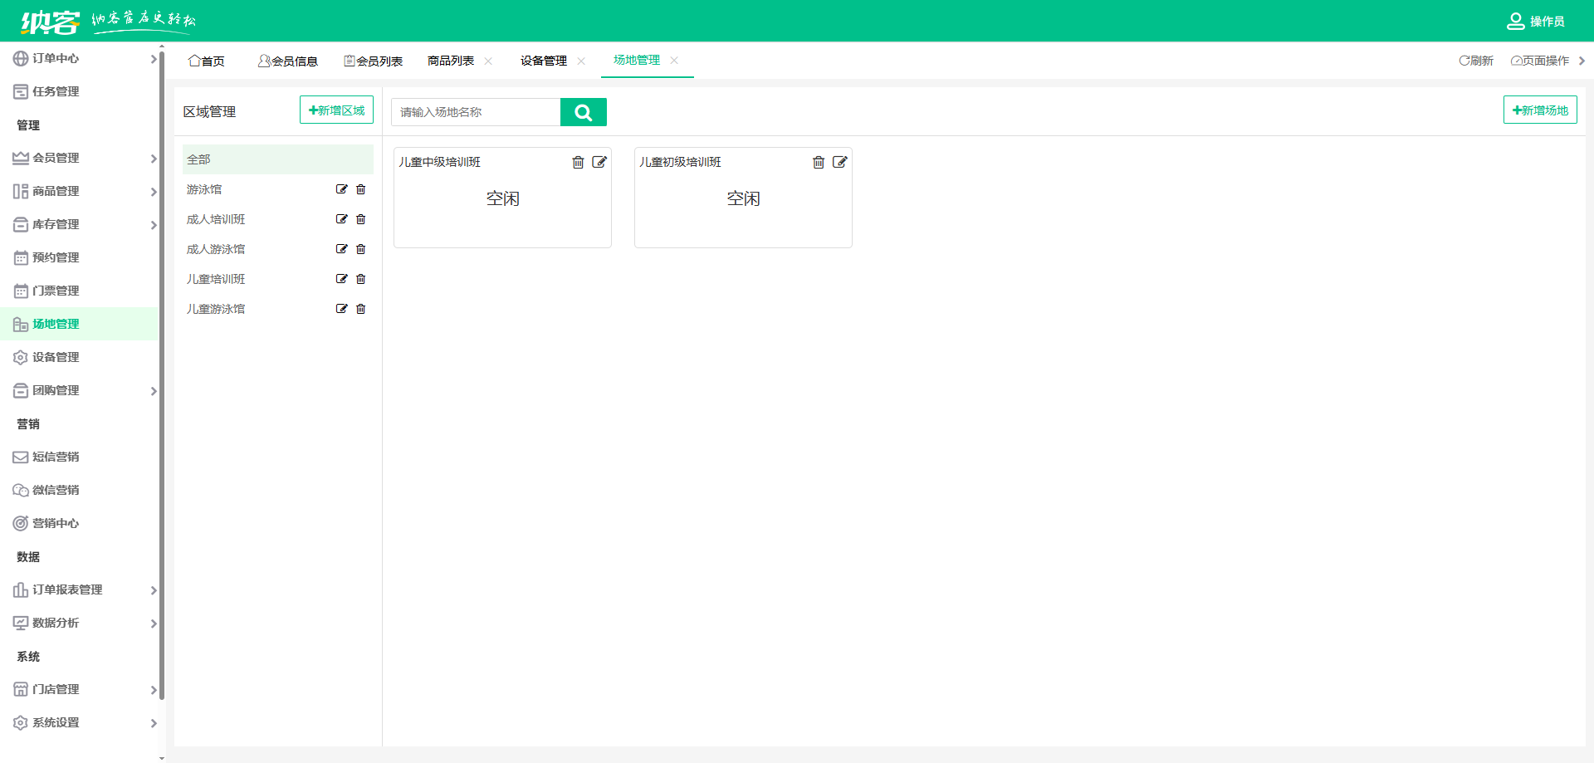
Task: Switch to the 设备管理 tab
Action: [x=543, y=61]
